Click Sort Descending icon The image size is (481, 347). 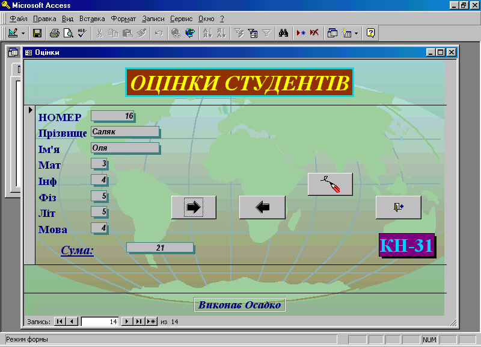tap(221, 33)
